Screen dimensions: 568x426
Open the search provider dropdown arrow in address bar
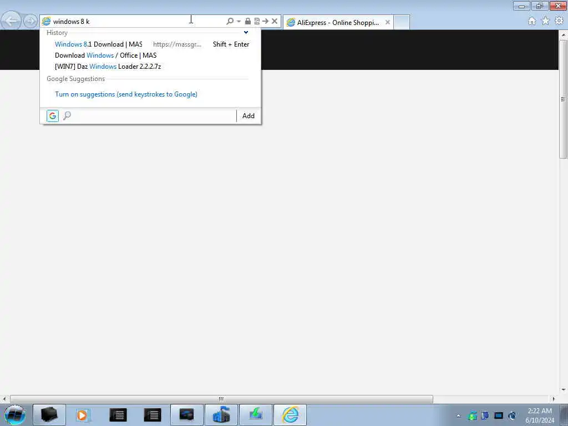[x=239, y=22]
